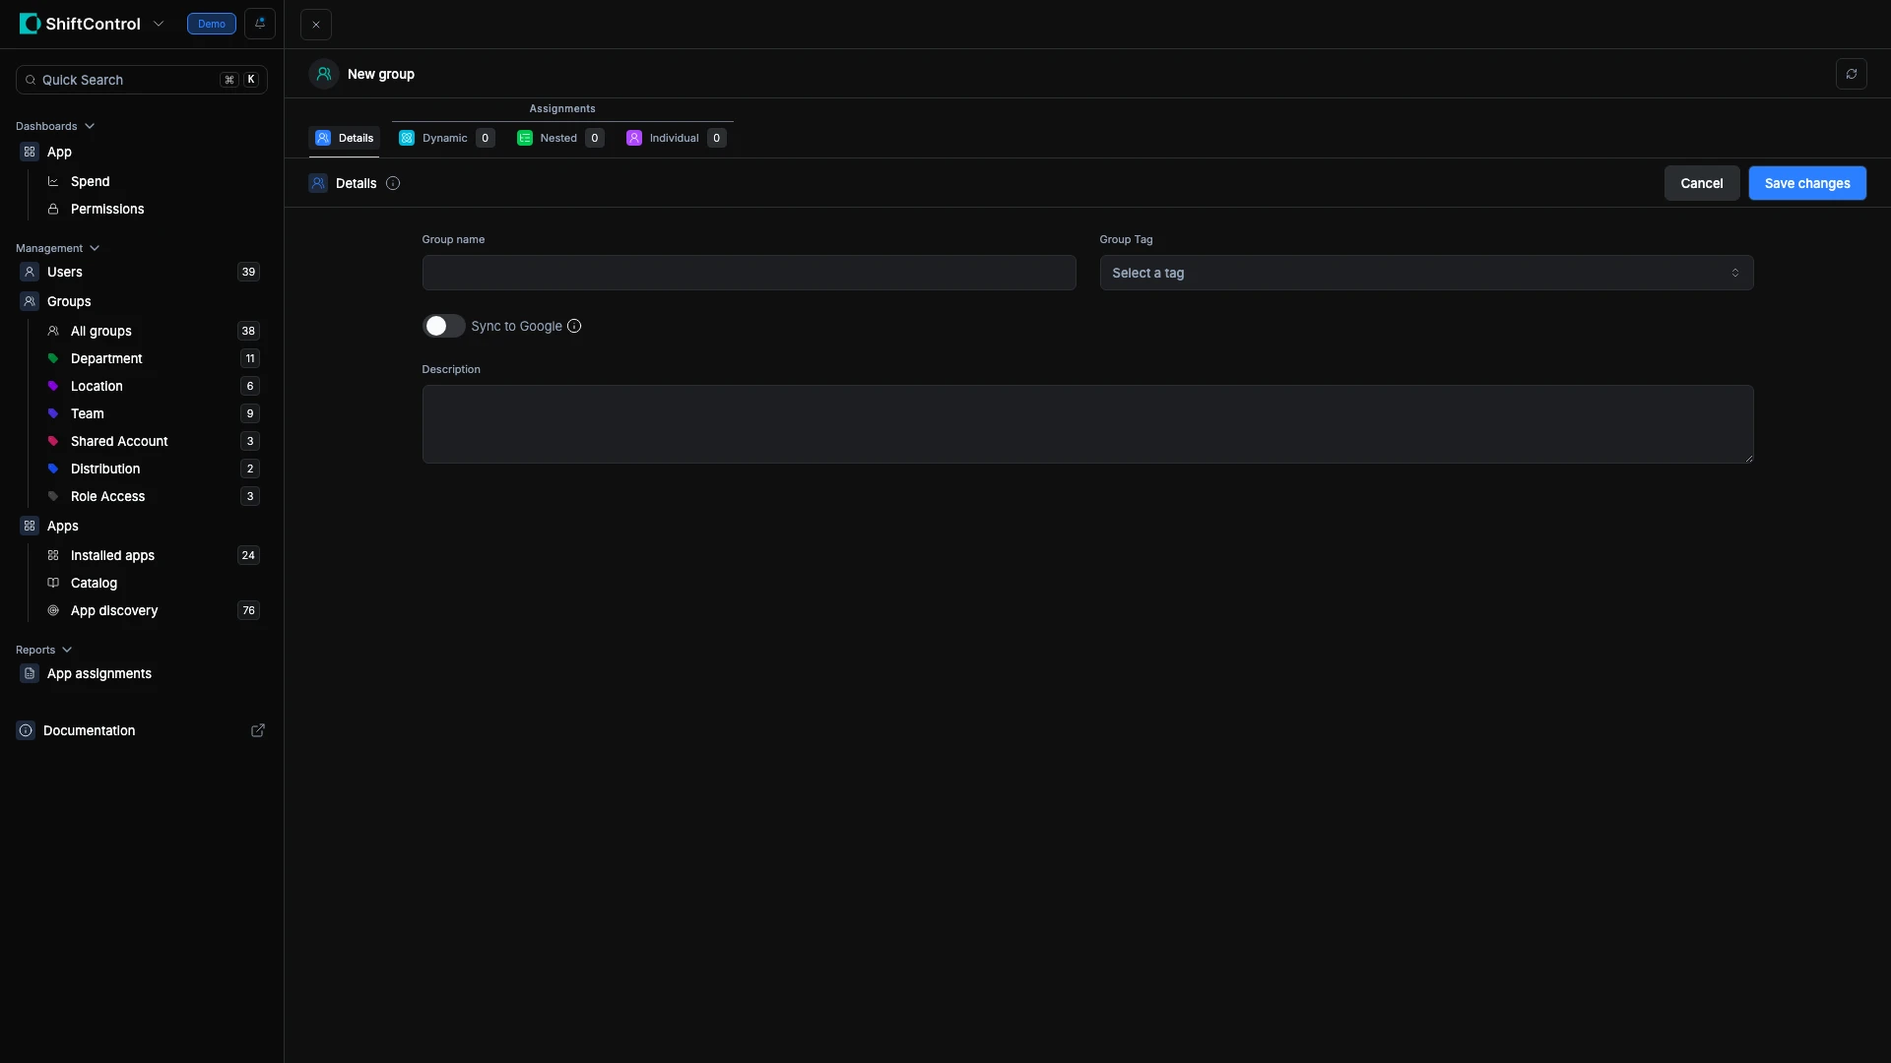Collapse the Management section
Viewport: 1891px width, 1063px height.
tap(95, 248)
